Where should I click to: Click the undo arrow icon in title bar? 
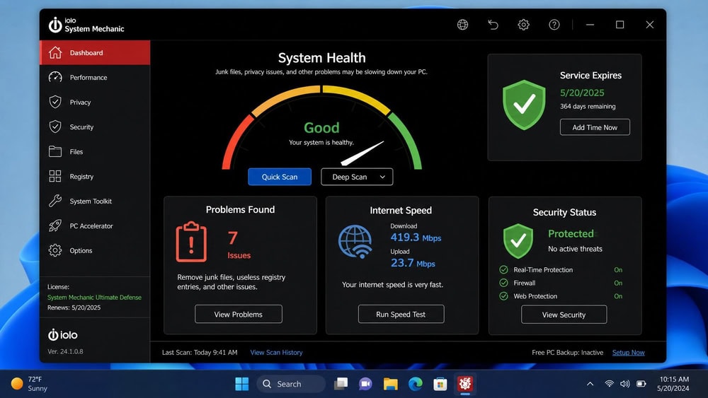tap(493, 25)
